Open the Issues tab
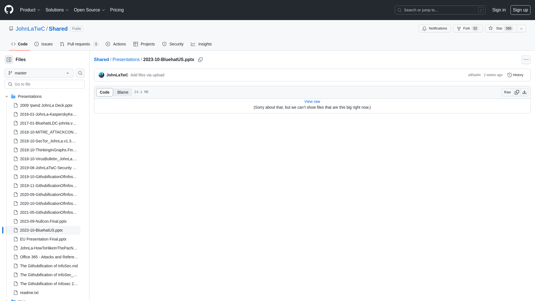This screenshot has height=301, width=535. [43, 44]
